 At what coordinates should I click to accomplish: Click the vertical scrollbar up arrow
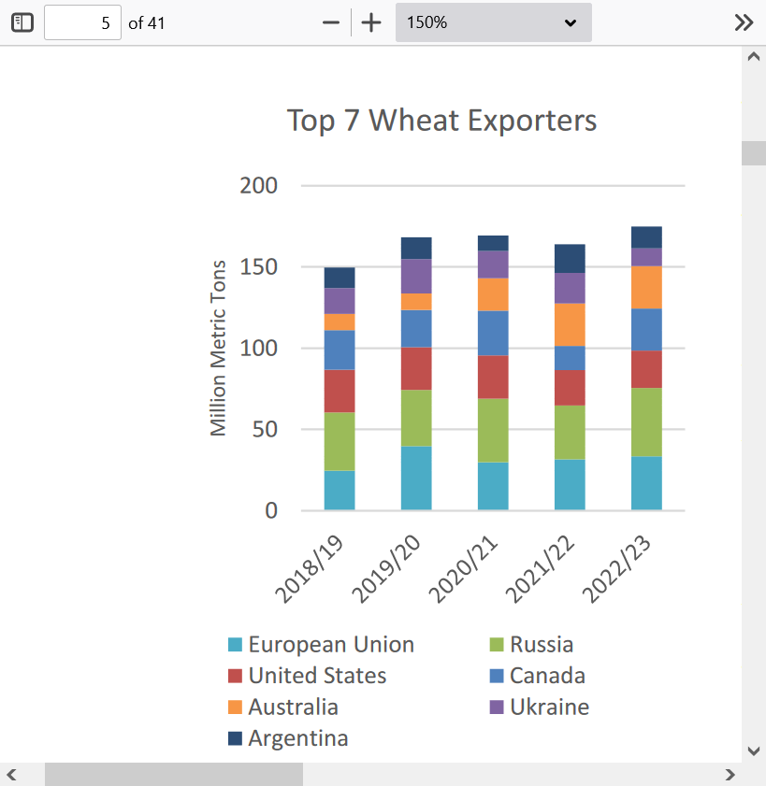754,57
